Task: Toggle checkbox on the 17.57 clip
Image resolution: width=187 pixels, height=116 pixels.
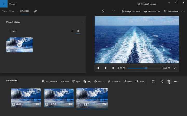Action: click(x=71, y=91)
